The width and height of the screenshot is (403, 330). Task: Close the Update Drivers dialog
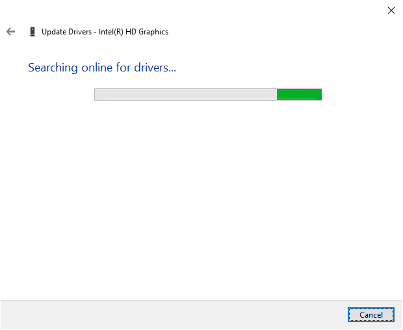click(391, 10)
